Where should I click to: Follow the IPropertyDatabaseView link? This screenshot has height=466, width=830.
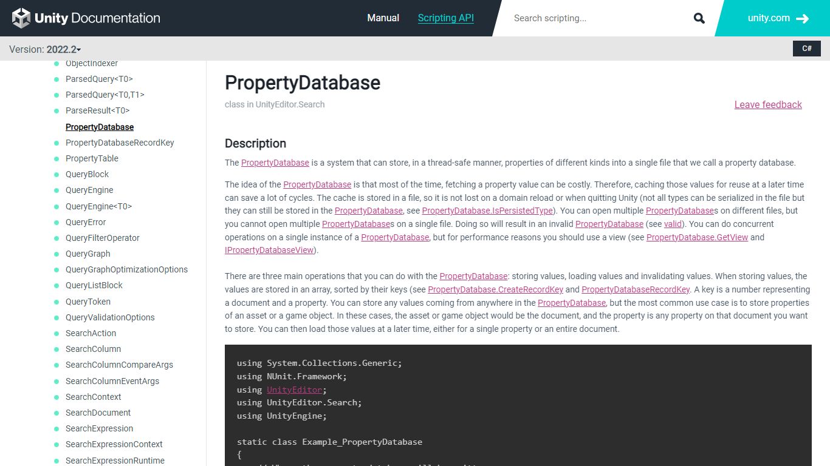pyautogui.click(x=269, y=250)
